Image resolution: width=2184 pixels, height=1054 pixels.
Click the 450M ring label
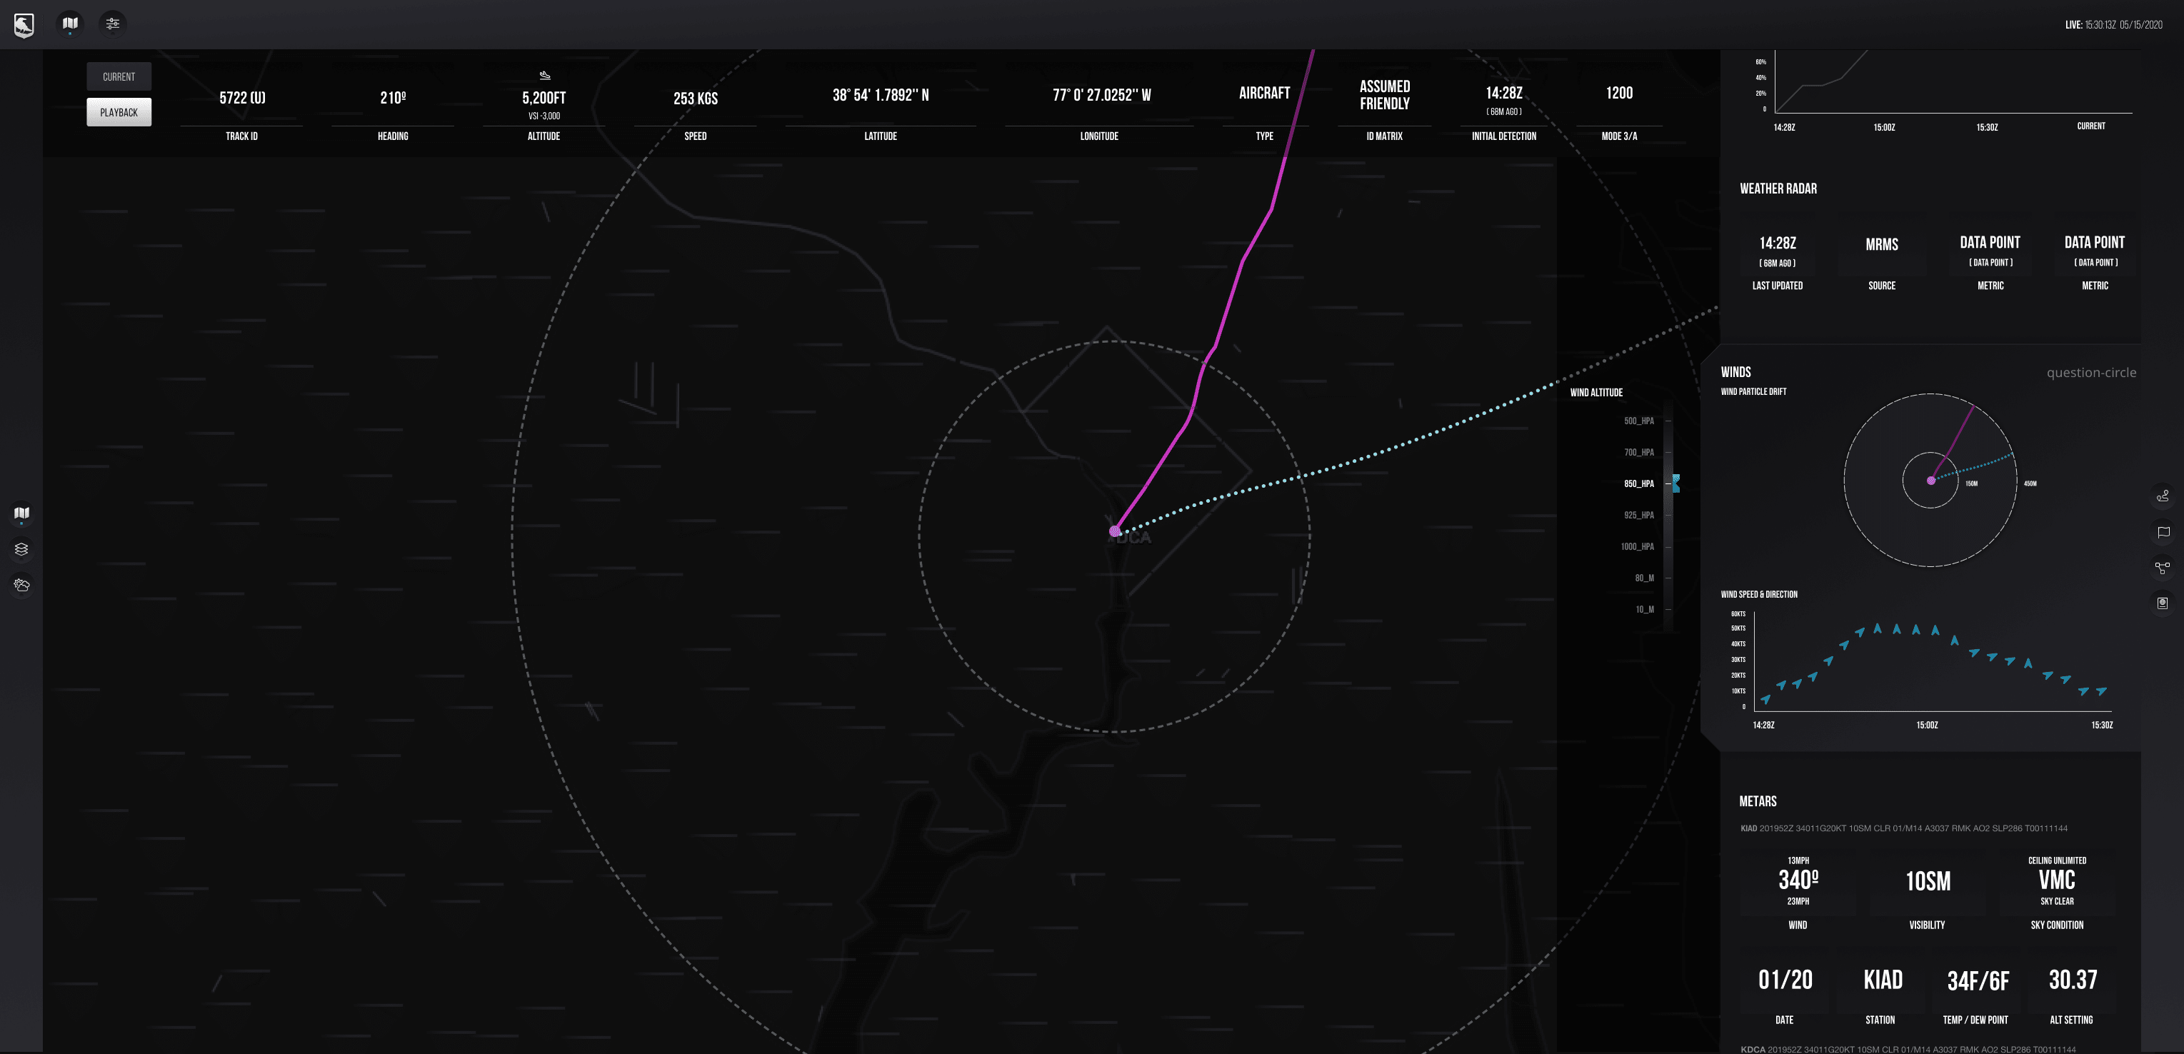[x=2030, y=483]
